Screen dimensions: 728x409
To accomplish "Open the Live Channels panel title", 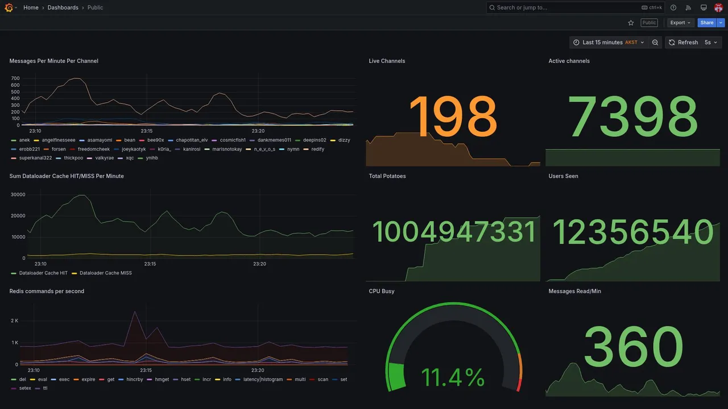I will 387,61.
